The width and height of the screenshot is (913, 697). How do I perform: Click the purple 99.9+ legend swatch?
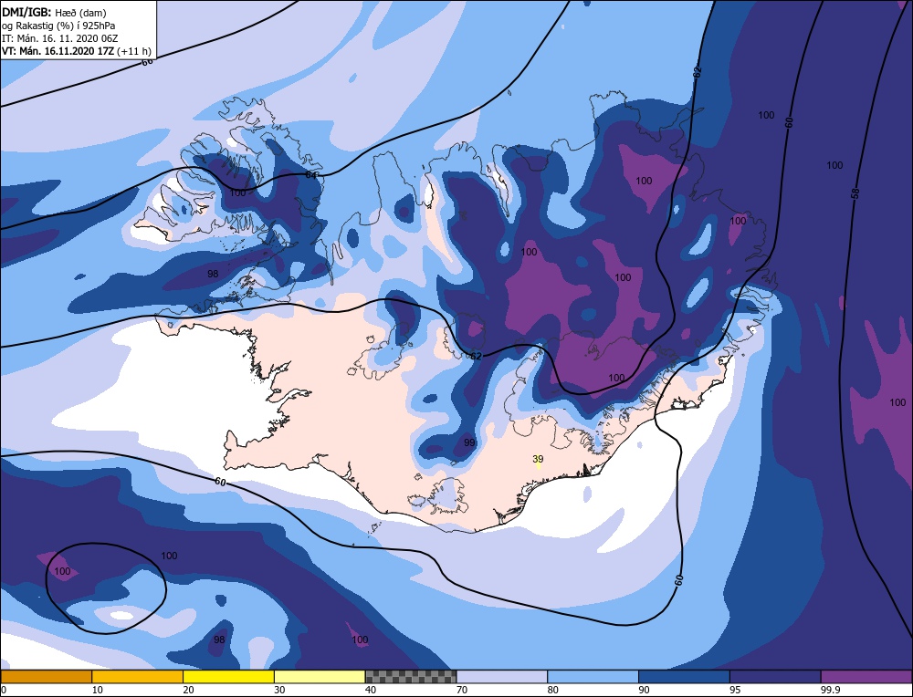coord(866,676)
